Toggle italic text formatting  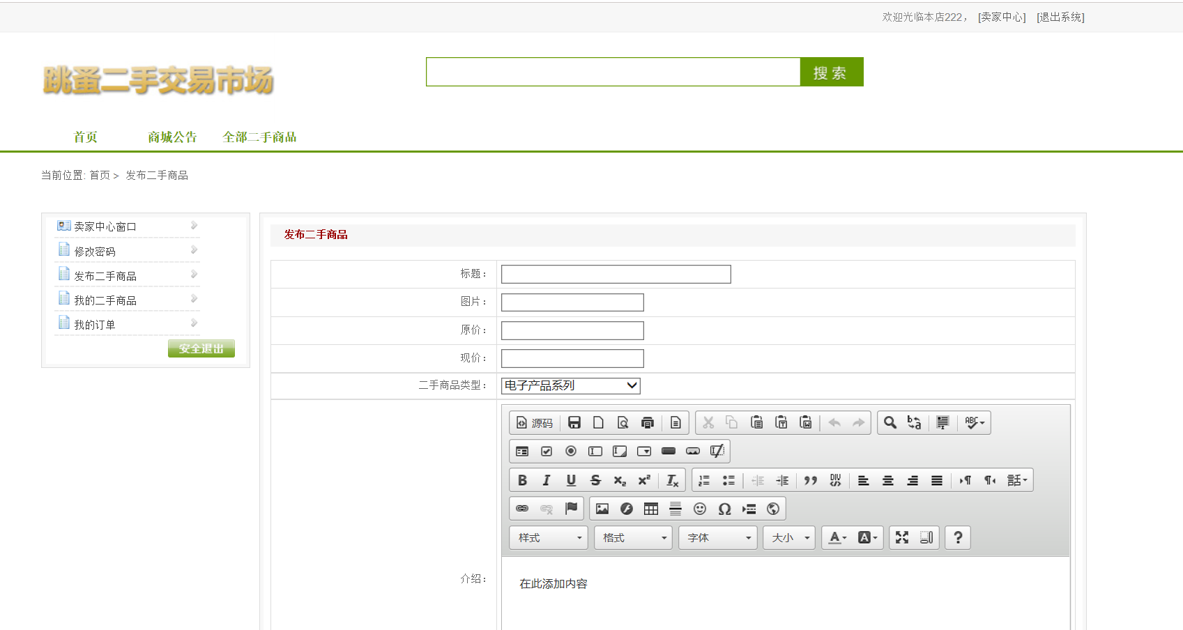pos(547,480)
